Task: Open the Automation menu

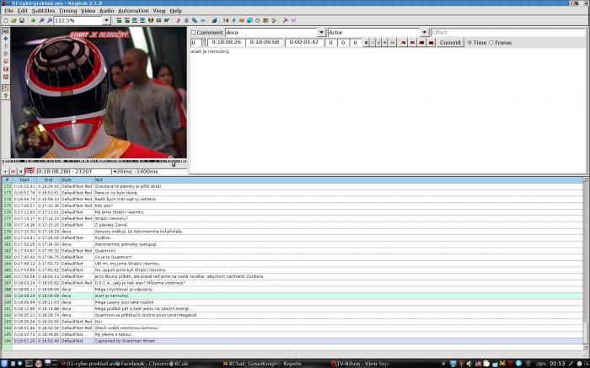Action: click(x=133, y=11)
